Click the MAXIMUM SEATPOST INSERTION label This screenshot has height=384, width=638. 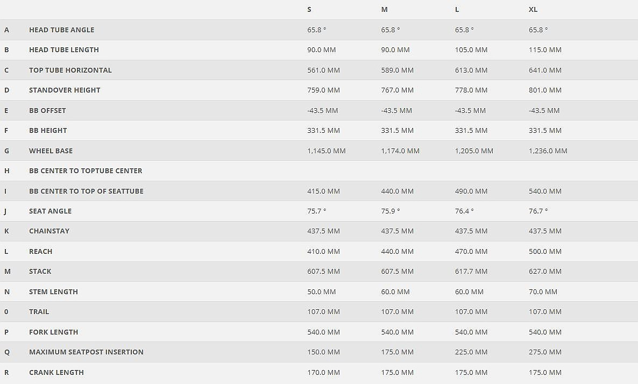pyautogui.click(x=86, y=352)
